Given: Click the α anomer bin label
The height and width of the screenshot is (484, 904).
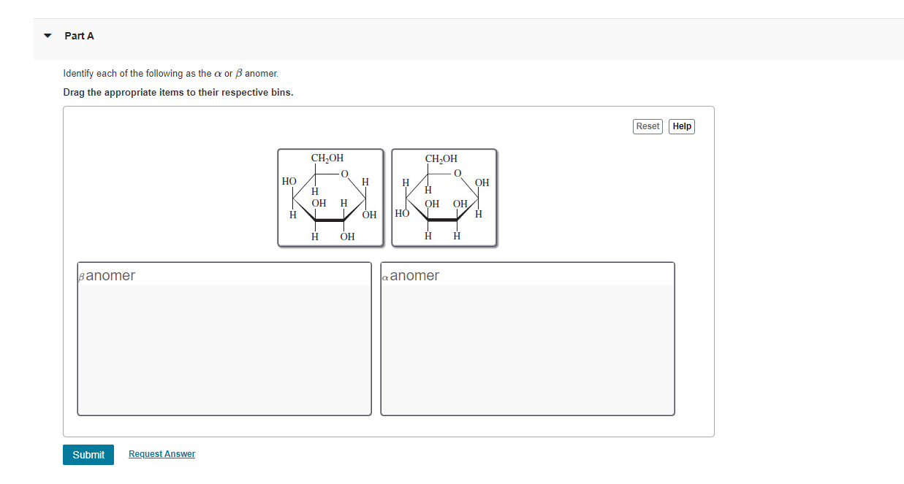Looking at the screenshot, I should [411, 275].
